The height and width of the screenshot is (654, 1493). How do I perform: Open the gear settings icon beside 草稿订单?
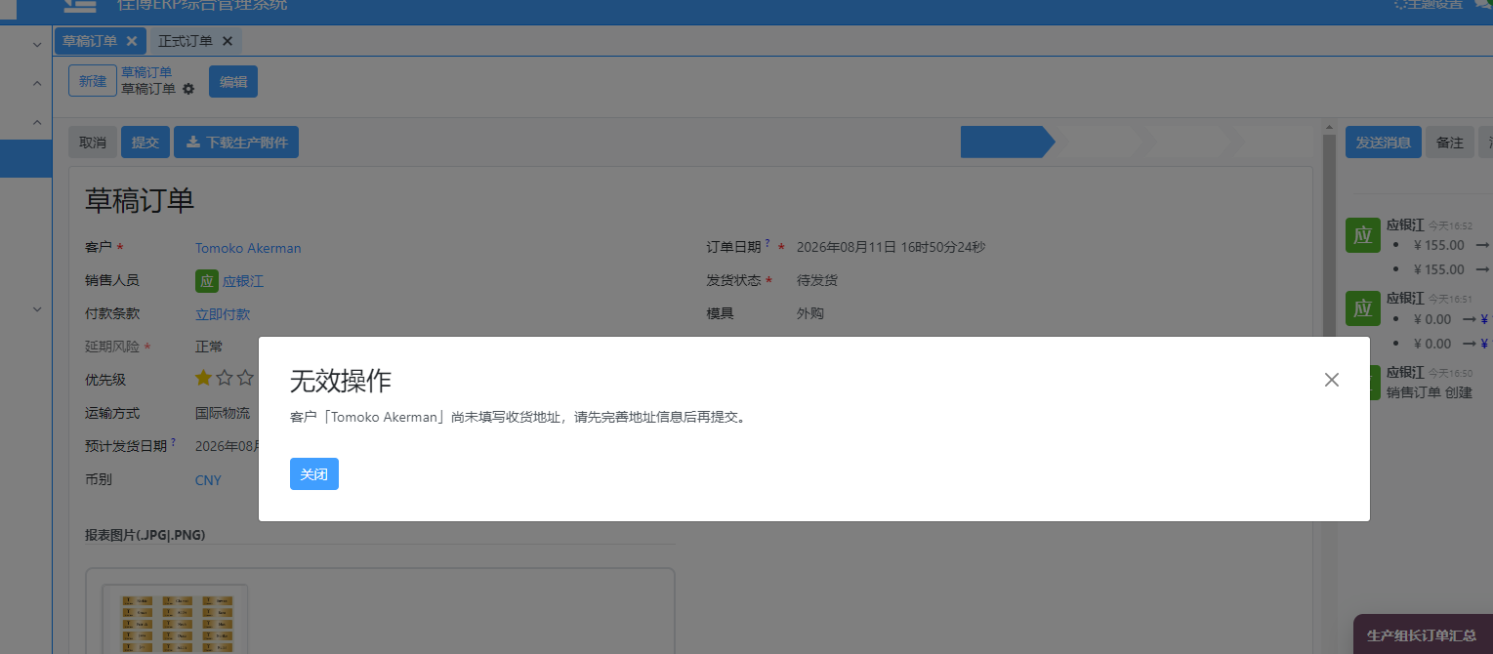188,89
